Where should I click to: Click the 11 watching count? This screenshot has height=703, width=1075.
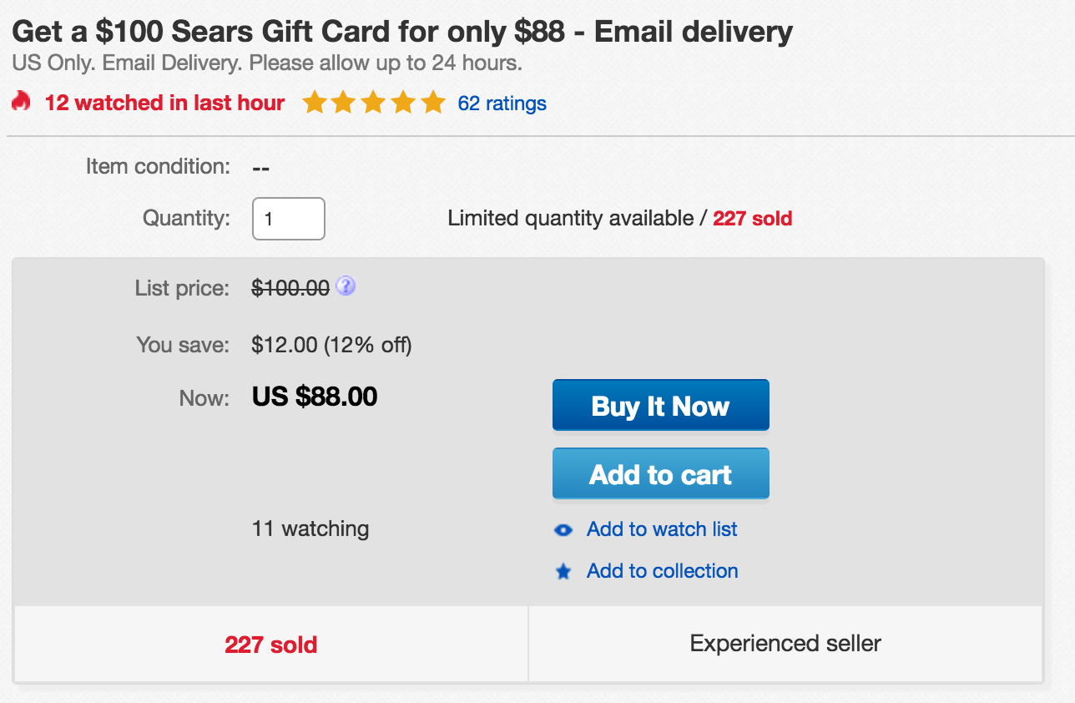[x=310, y=529]
